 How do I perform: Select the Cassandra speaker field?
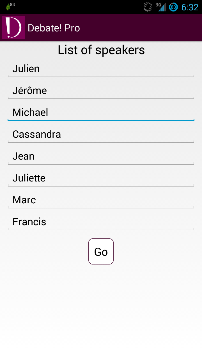point(101,135)
